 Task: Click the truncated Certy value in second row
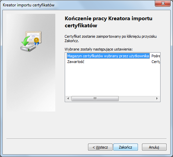tap(156, 62)
